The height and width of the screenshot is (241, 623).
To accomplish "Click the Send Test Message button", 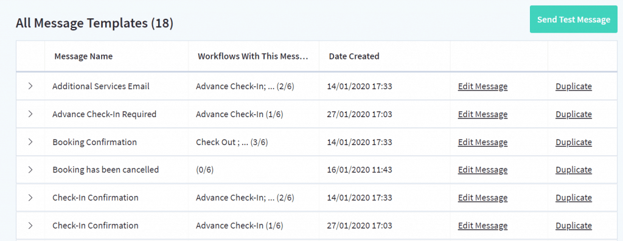I will [x=573, y=19].
